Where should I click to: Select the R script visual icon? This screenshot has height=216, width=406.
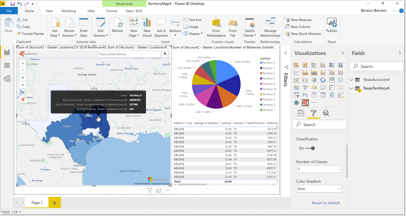click(332, 95)
